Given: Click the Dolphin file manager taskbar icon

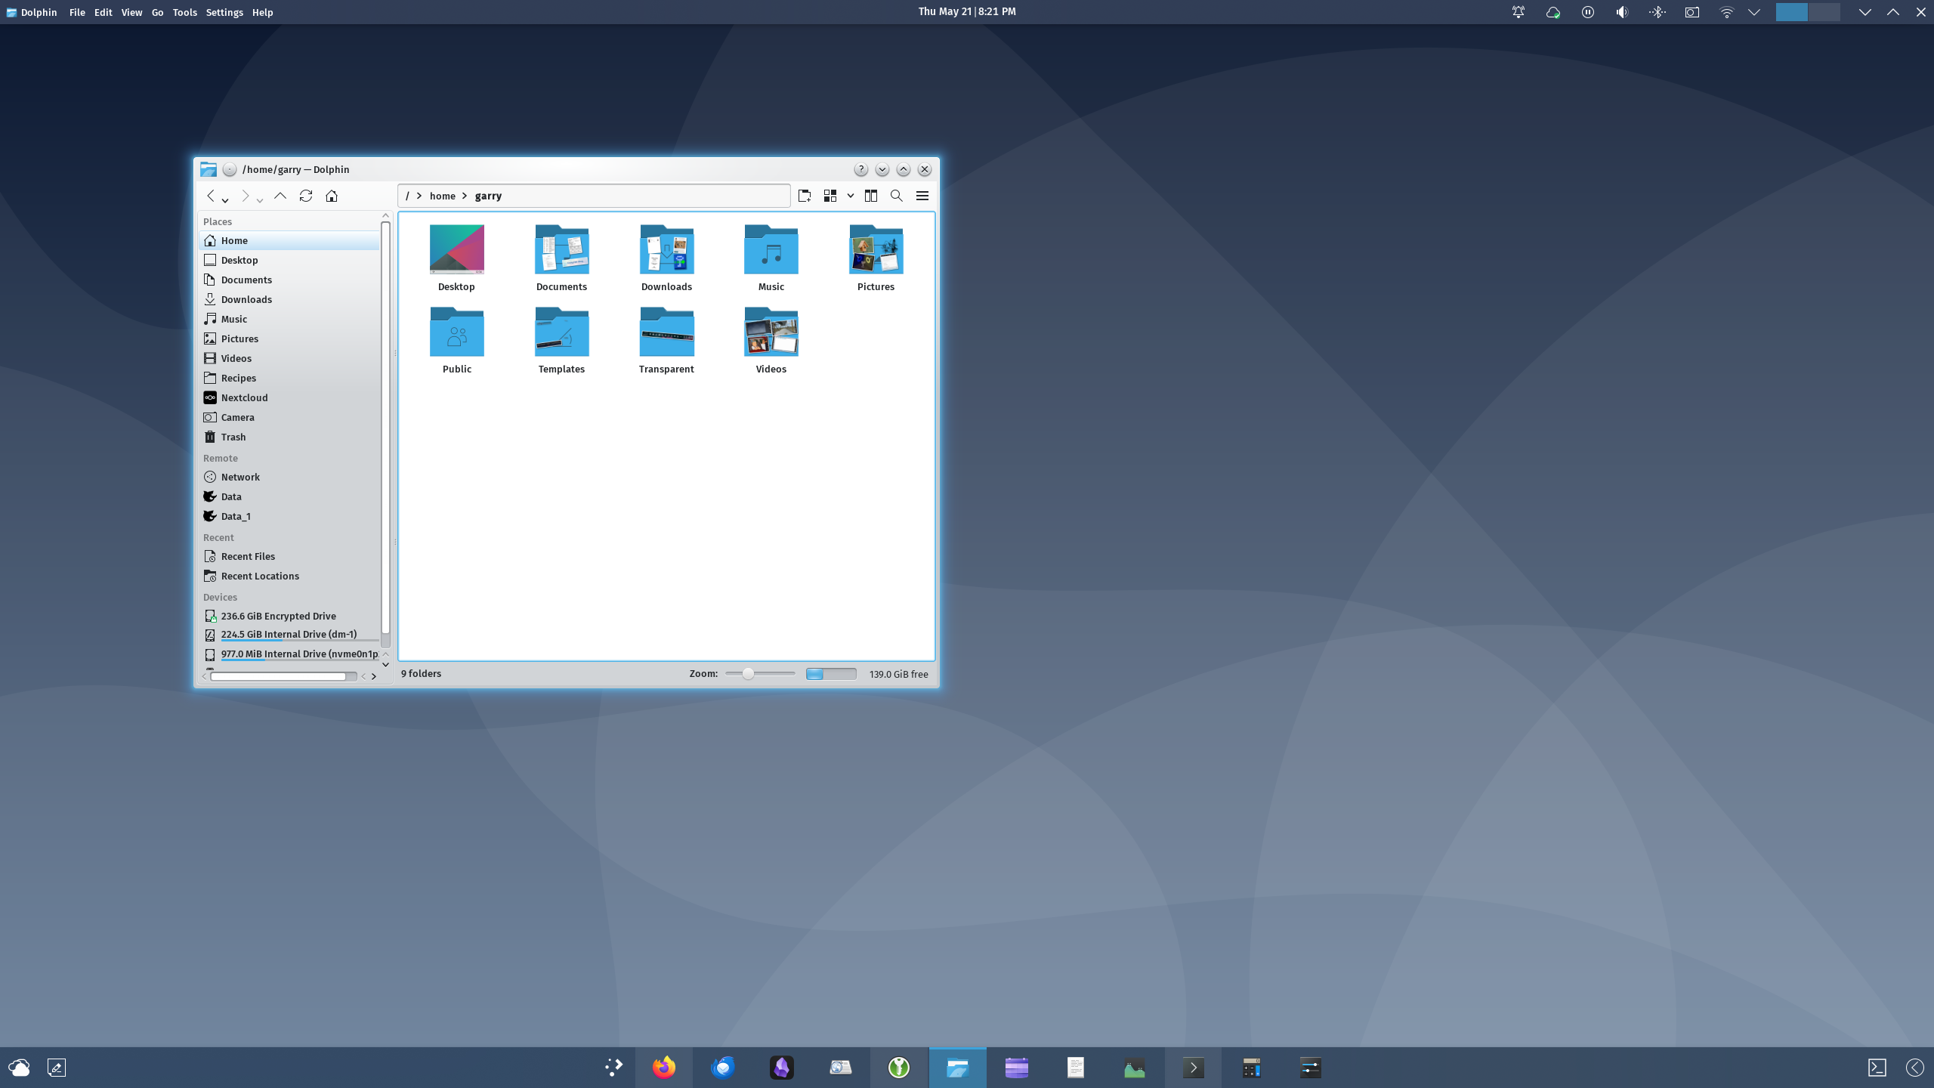Looking at the screenshot, I should (958, 1068).
